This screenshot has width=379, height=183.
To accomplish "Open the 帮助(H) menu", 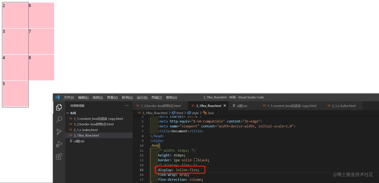I will tap(171, 97).
